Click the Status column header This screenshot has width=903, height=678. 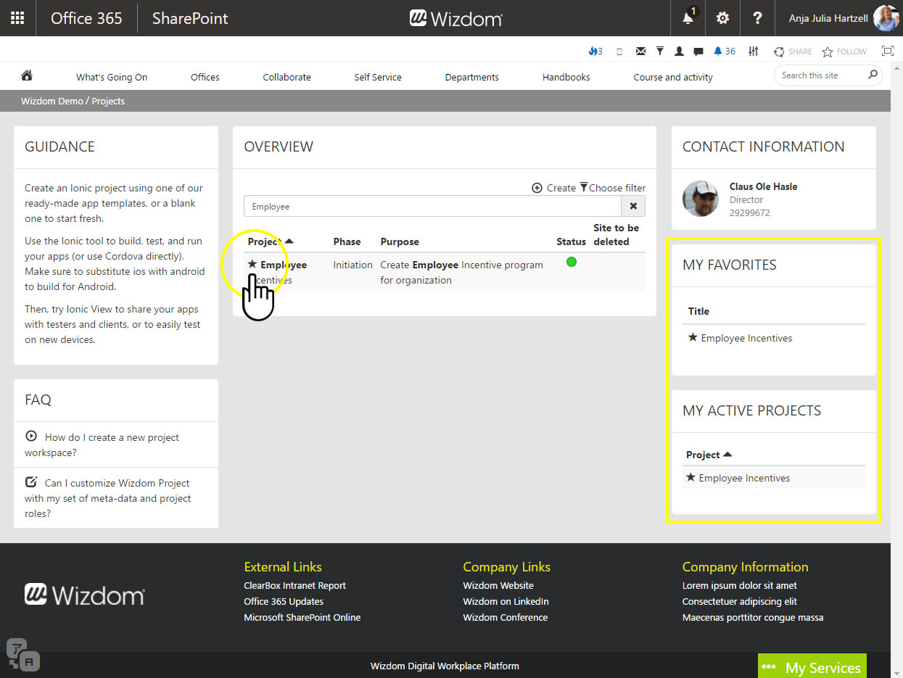click(571, 241)
